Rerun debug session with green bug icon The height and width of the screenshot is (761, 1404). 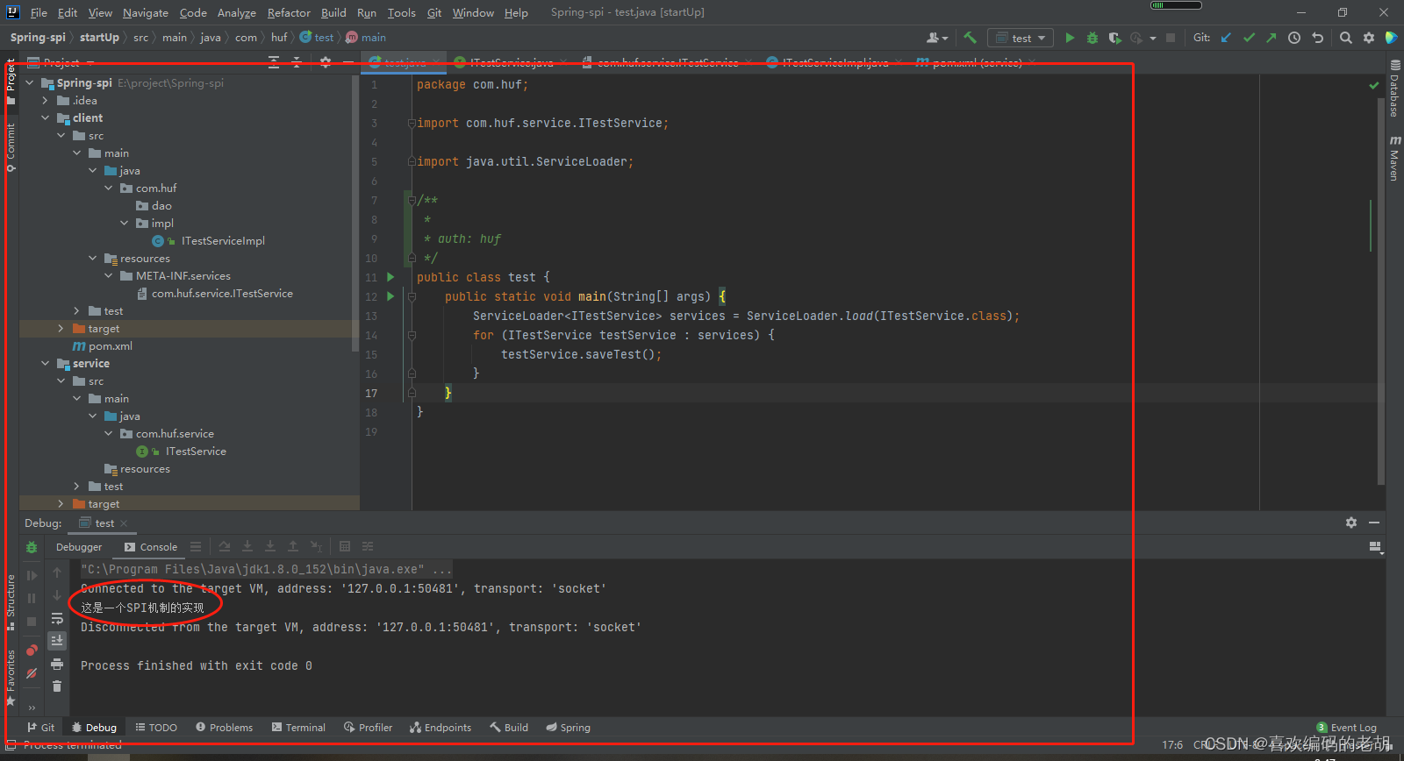click(x=32, y=547)
